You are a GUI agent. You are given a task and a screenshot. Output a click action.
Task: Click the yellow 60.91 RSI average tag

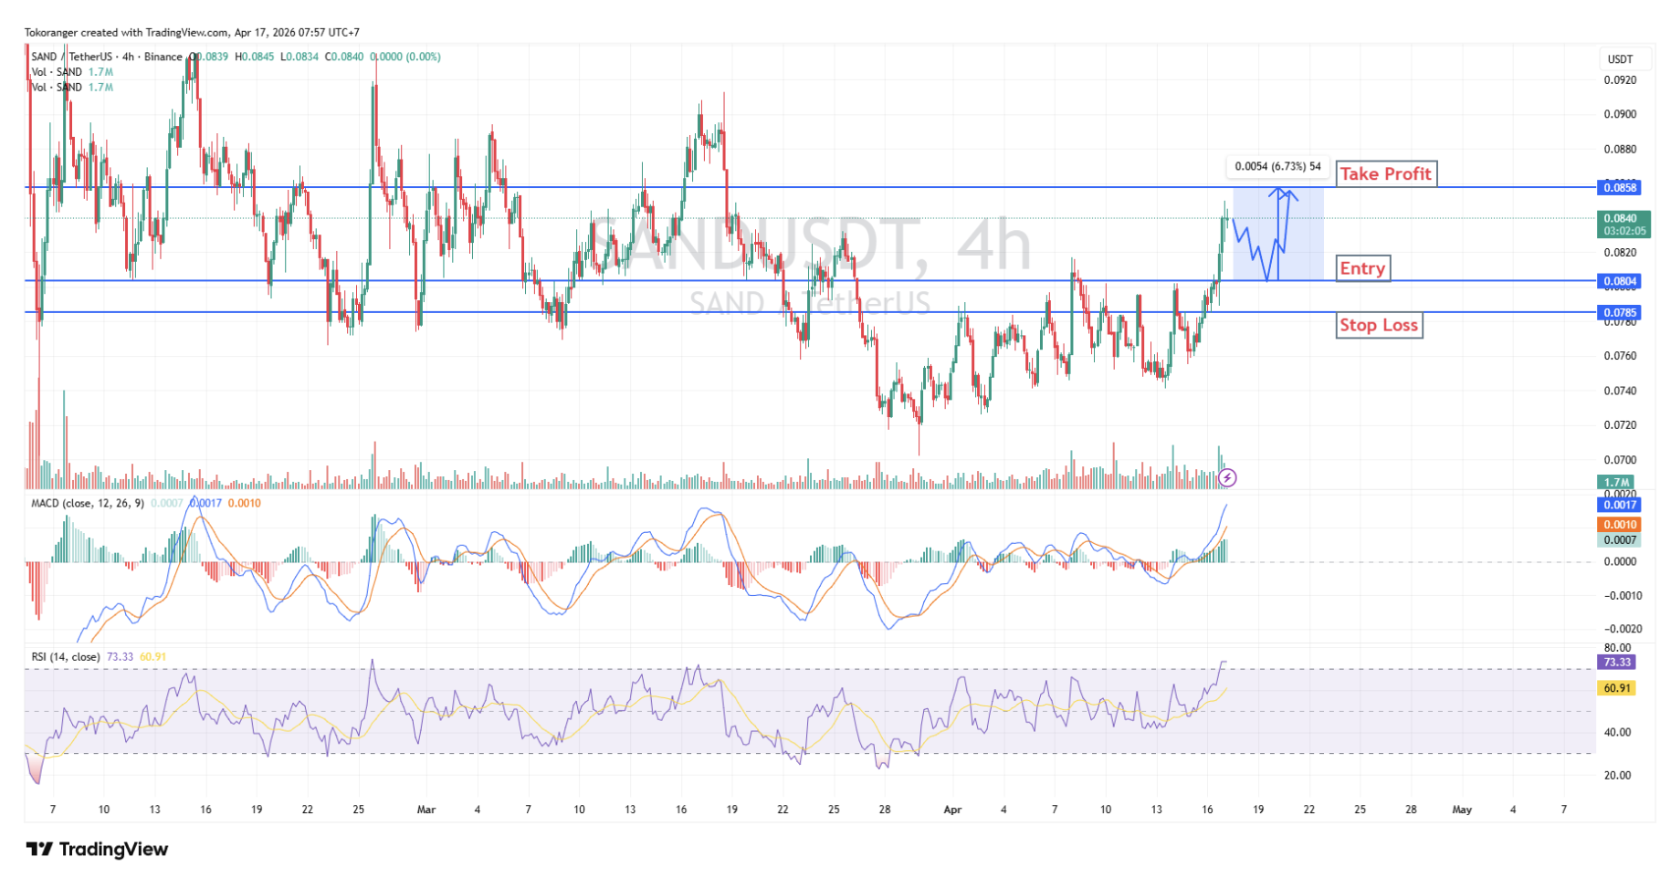coord(1616,688)
